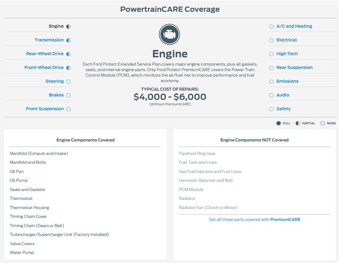This screenshot has height=263, width=339.
Task: Follow the PremiumCARE parts covered link
Action: click(255, 220)
